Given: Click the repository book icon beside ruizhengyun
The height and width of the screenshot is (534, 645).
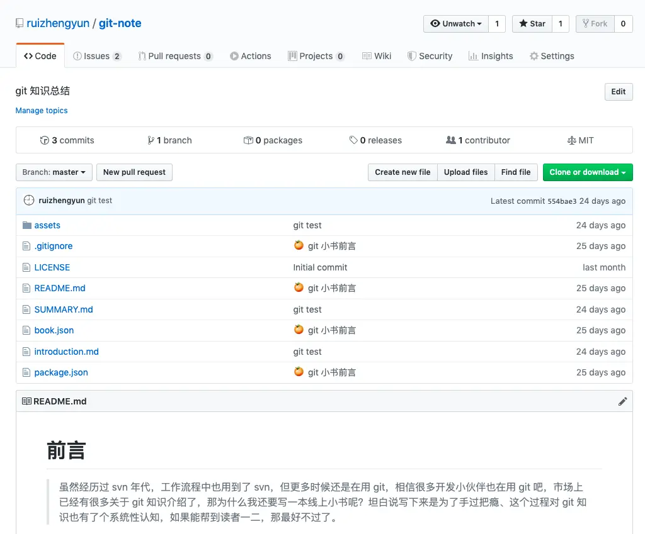Looking at the screenshot, I should coord(20,23).
